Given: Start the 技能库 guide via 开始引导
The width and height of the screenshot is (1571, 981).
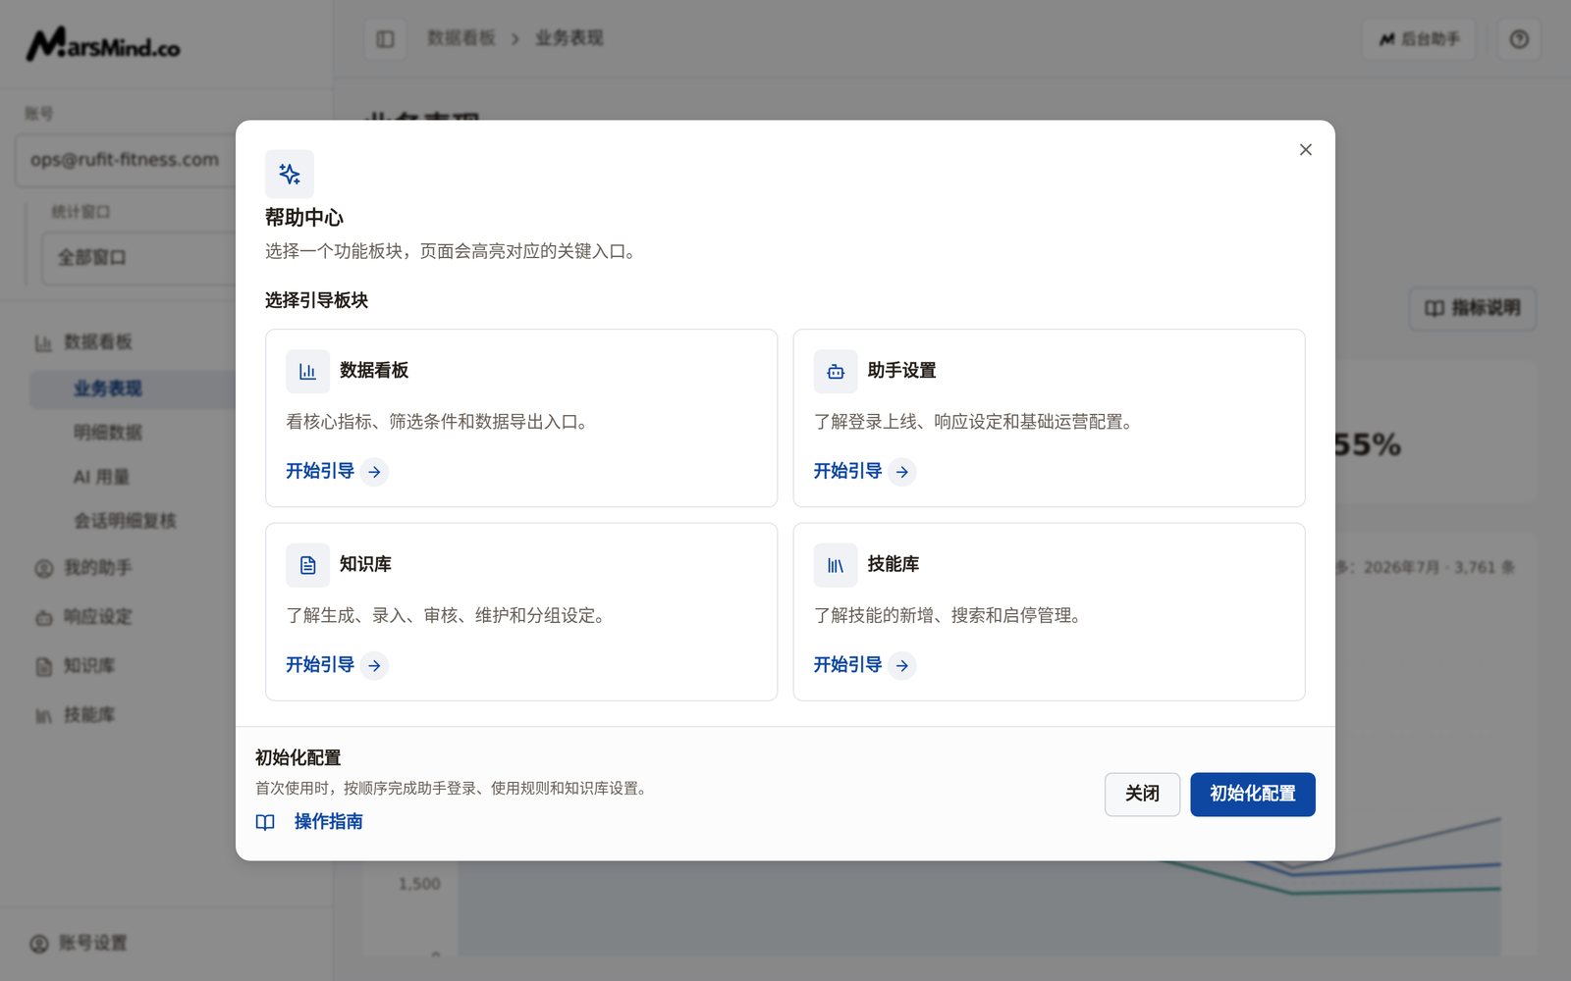Looking at the screenshot, I should click(865, 665).
